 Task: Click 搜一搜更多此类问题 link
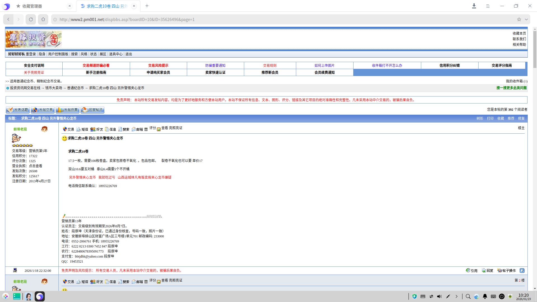[x=511, y=88]
